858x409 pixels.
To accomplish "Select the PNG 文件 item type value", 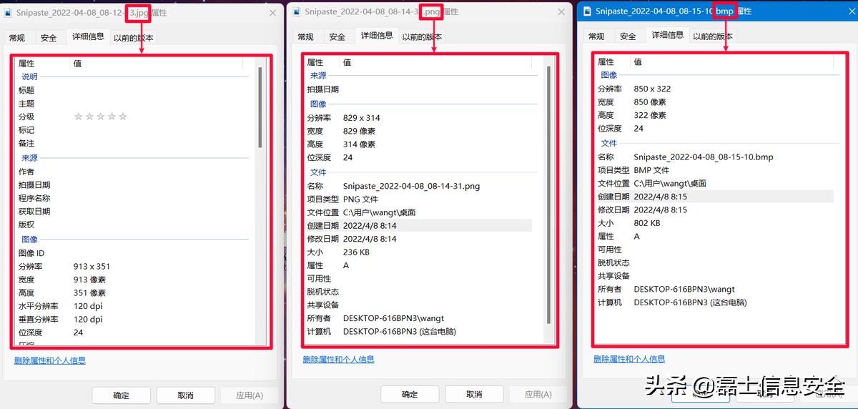I will pos(360,199).
